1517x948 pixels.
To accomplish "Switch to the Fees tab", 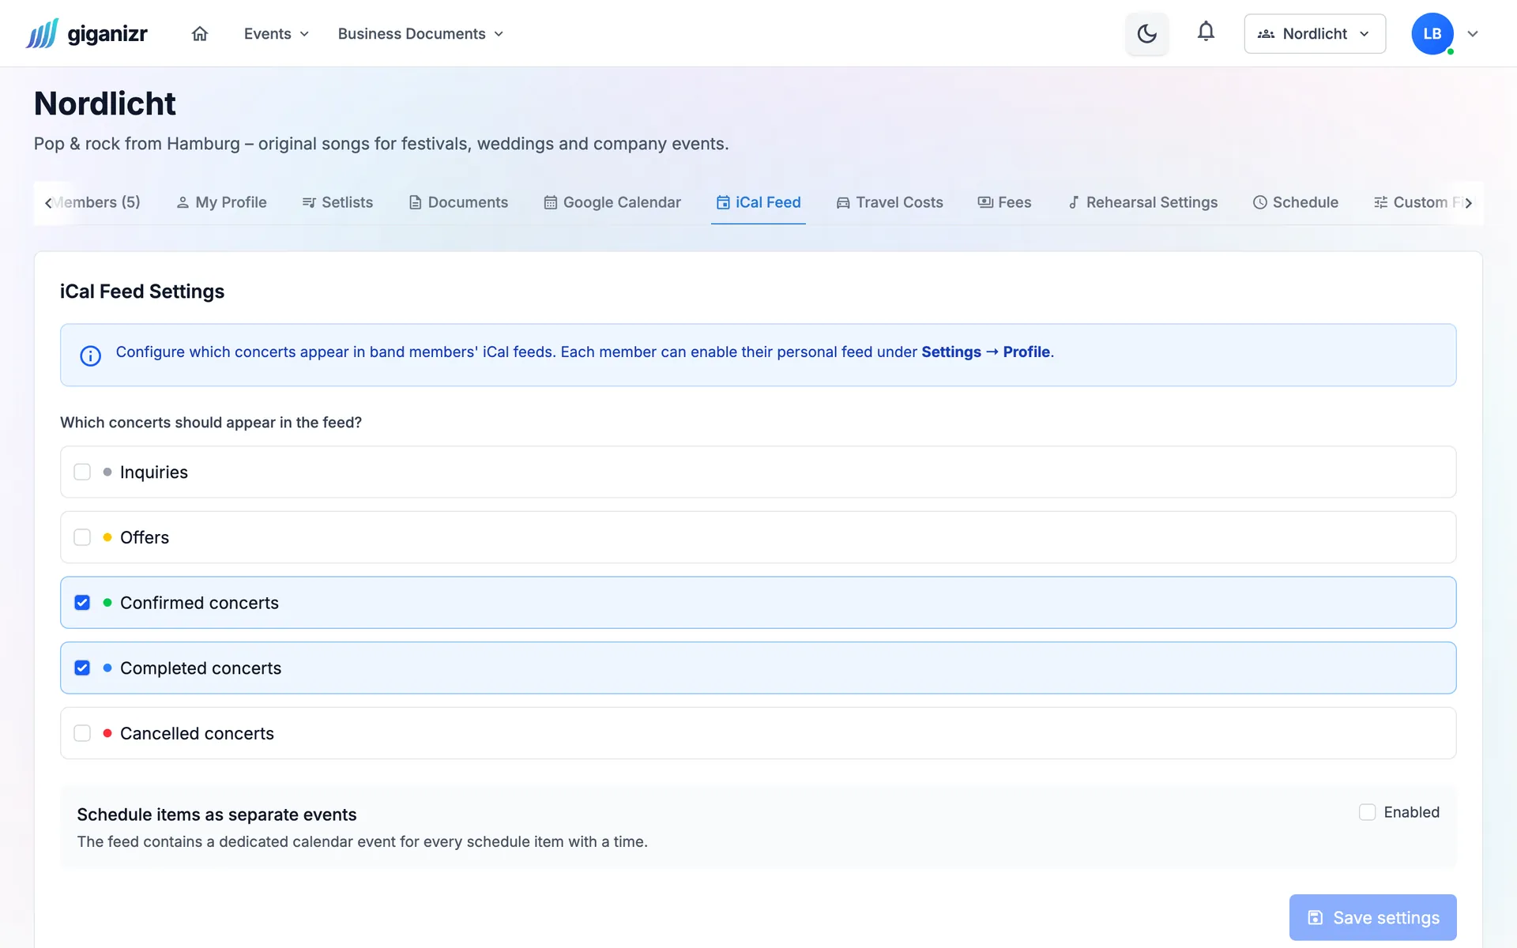I will 1004,202.
